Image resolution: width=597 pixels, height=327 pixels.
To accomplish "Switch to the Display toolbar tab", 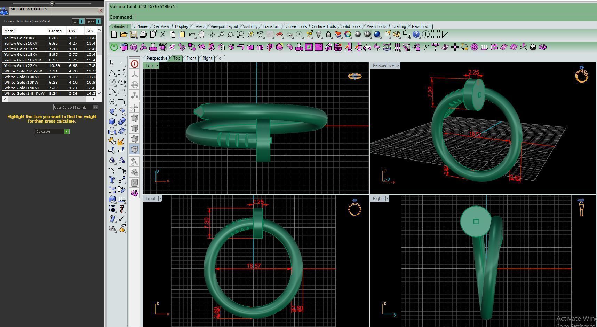I will 181,26.
